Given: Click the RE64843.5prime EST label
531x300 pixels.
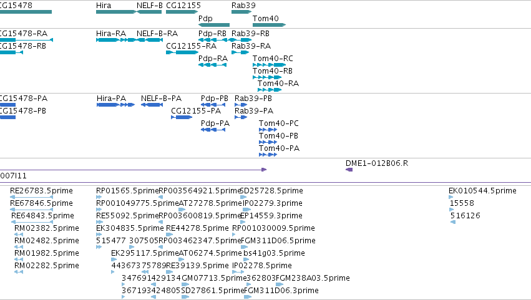Looking at the screenshot, I should click(x=42, y=216).
